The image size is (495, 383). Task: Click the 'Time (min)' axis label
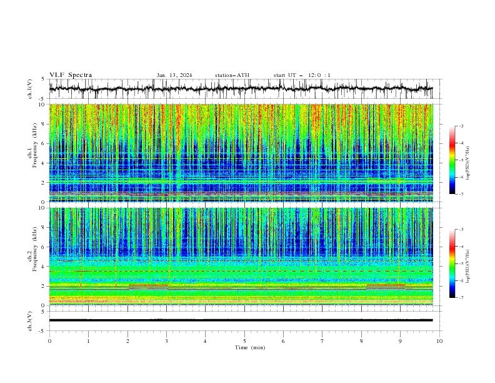pyautogui.click(x=250, y=347)
